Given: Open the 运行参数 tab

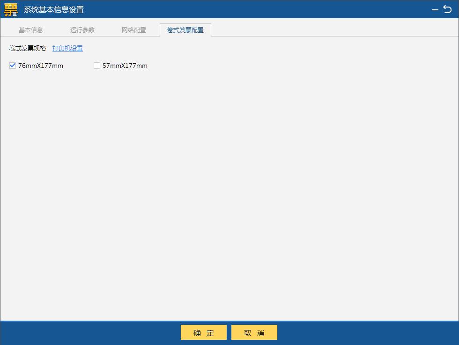Looking at the screenshot, I should (x=82, y=29).
